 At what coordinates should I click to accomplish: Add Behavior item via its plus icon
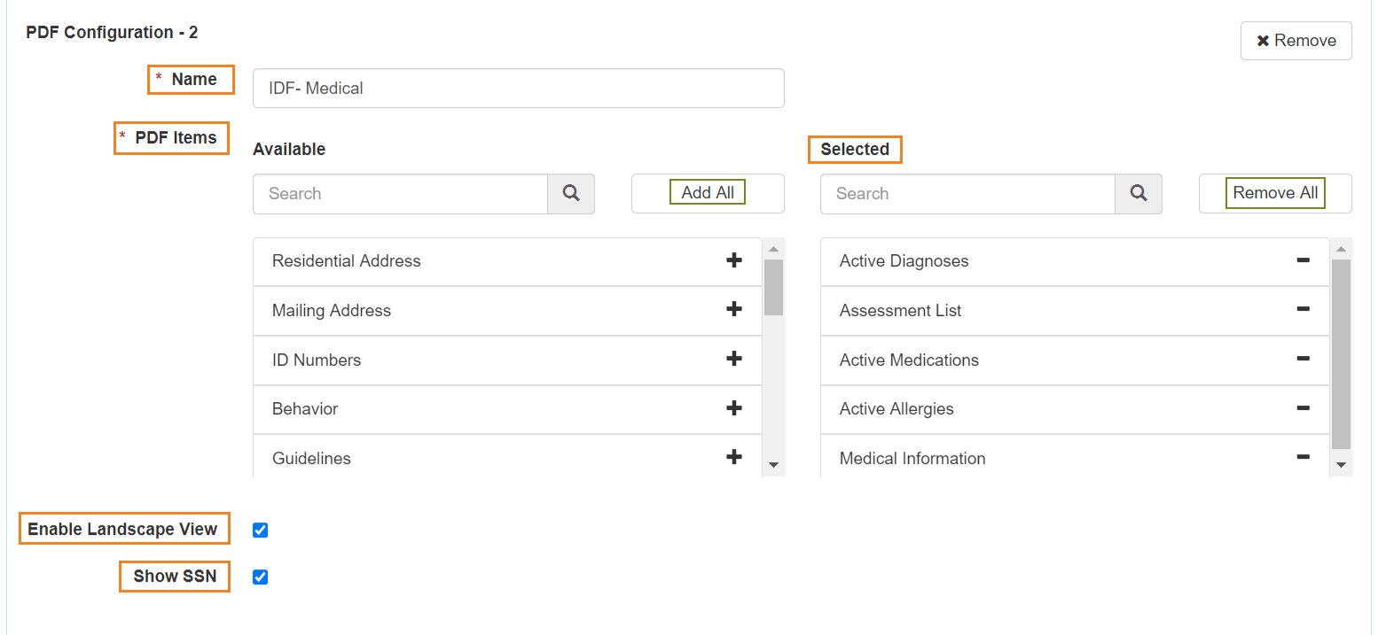734,408
